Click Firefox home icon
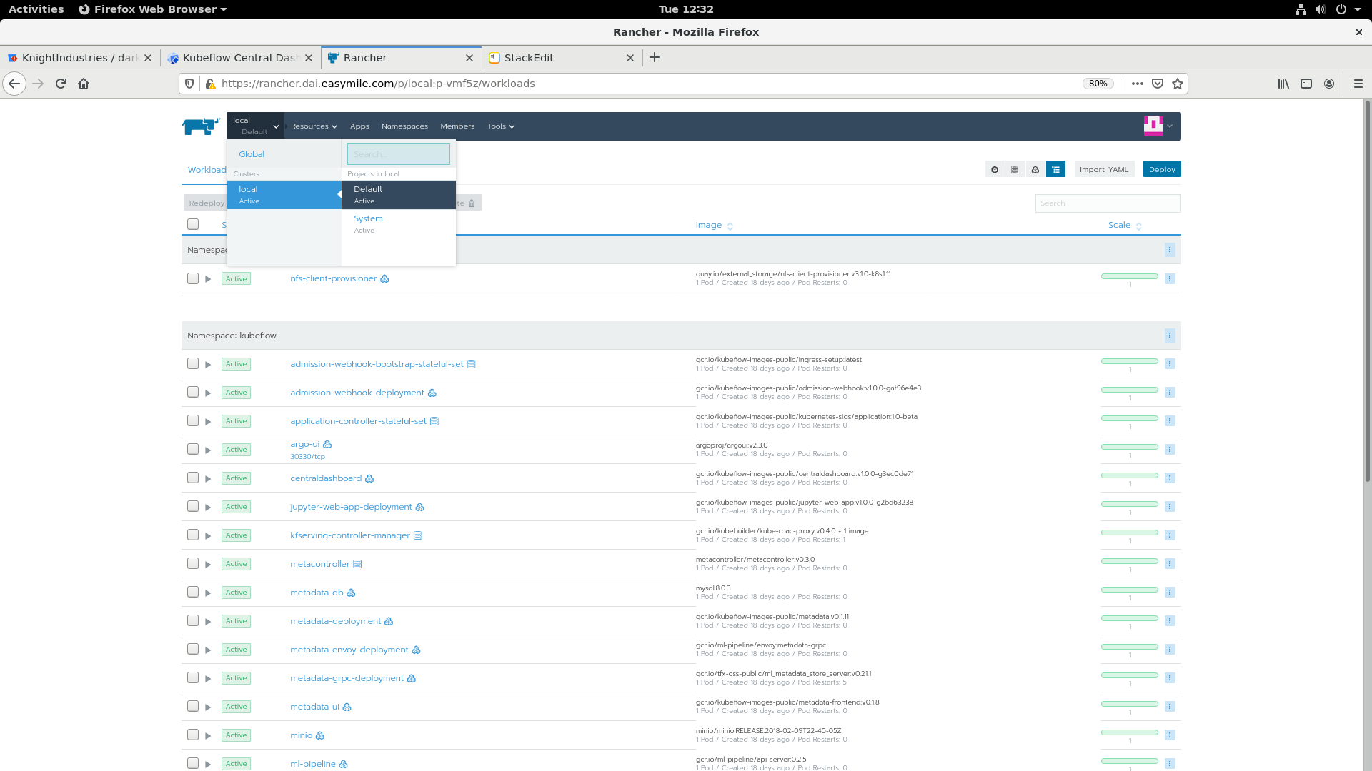 point(84,84)
